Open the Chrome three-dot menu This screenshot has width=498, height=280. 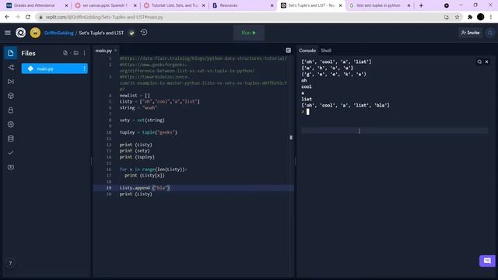491,17
